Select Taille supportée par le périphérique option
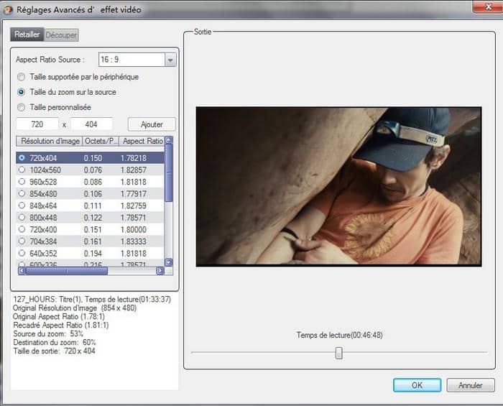Image resolution: width=503 pixels, height=406 pixels. [x=21, y=77]
